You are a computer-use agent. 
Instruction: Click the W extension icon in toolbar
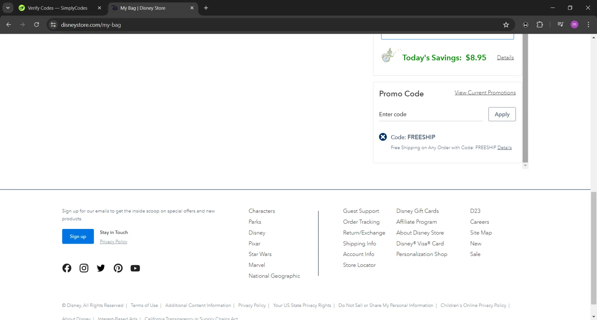(x=526, y=25)
